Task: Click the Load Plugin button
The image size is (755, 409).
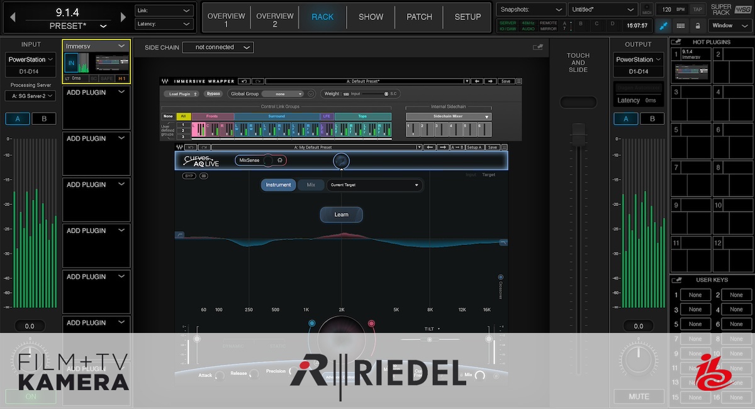Action: pos(182,94)
